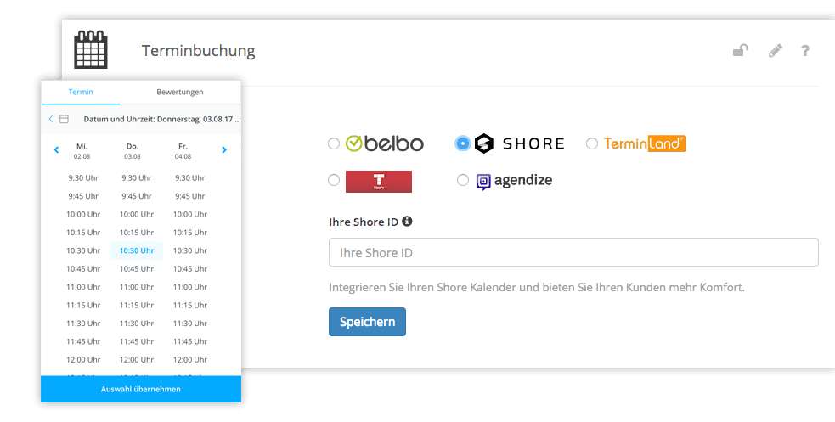
Task: Open the pencil edit icon
Action: (x=776, y=51)
